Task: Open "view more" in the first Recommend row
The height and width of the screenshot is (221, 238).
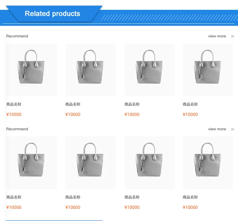Action: (x=217, y=36)
